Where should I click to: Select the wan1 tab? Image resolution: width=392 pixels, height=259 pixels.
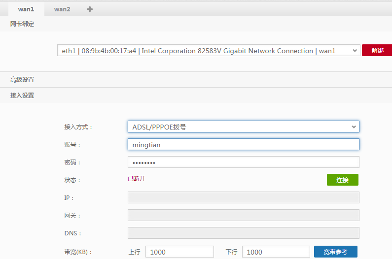click(x=26, y=9)
